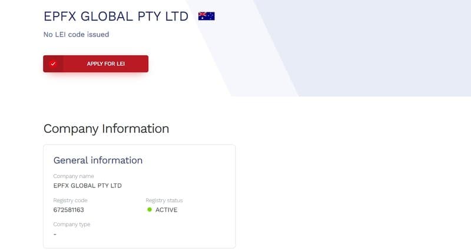Click the checkmark icon on the red button
The image size is (471, 251).
[x=53, y=63]
